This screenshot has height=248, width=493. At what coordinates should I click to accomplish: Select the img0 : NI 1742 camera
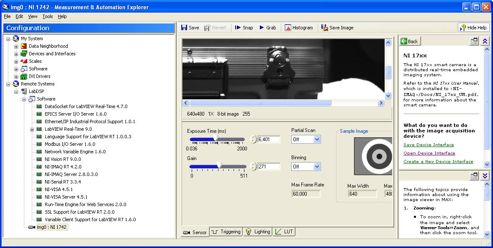(52, 227)
